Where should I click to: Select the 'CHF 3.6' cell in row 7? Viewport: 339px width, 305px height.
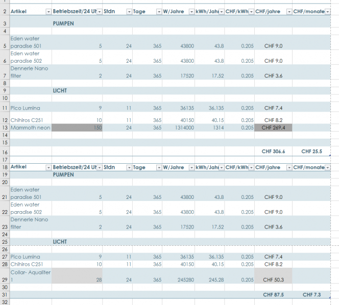(273, 72)
